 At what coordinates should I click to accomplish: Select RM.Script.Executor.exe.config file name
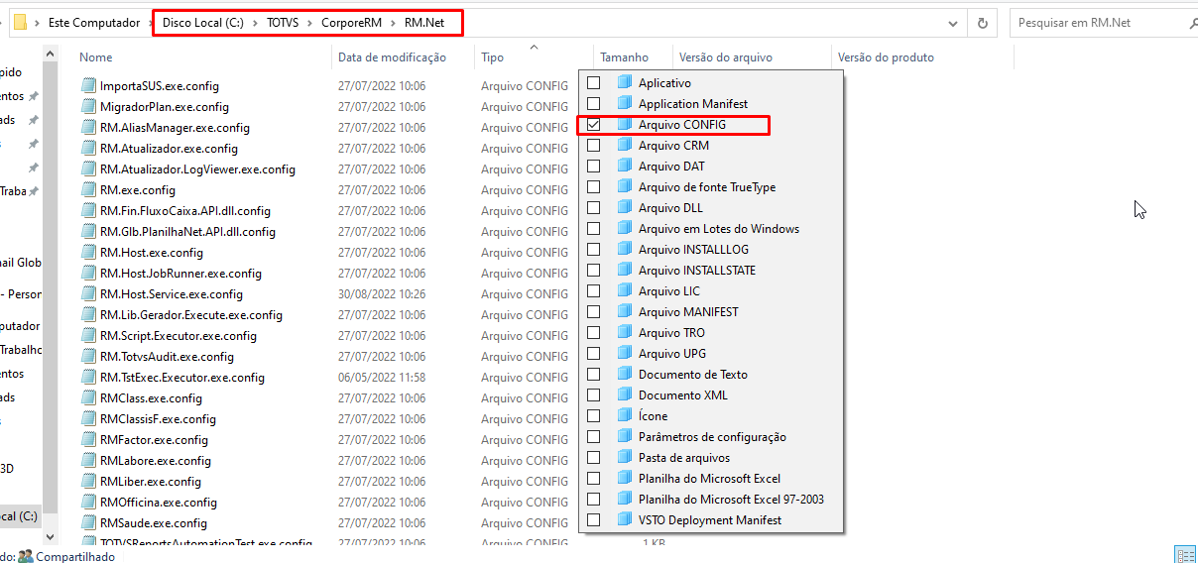tap(179, 336)
